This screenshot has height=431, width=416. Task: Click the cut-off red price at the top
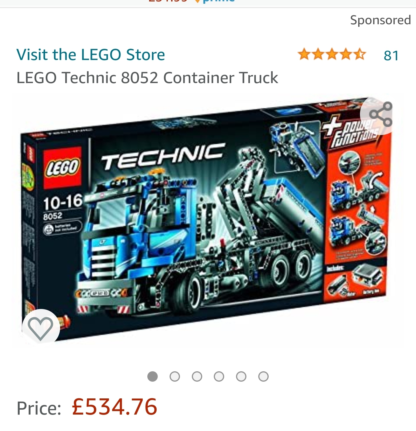(x=168, y=1)
